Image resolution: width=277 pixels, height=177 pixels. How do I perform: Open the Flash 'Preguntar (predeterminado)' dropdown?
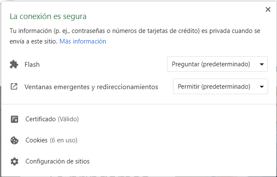(x=217, y=65)
